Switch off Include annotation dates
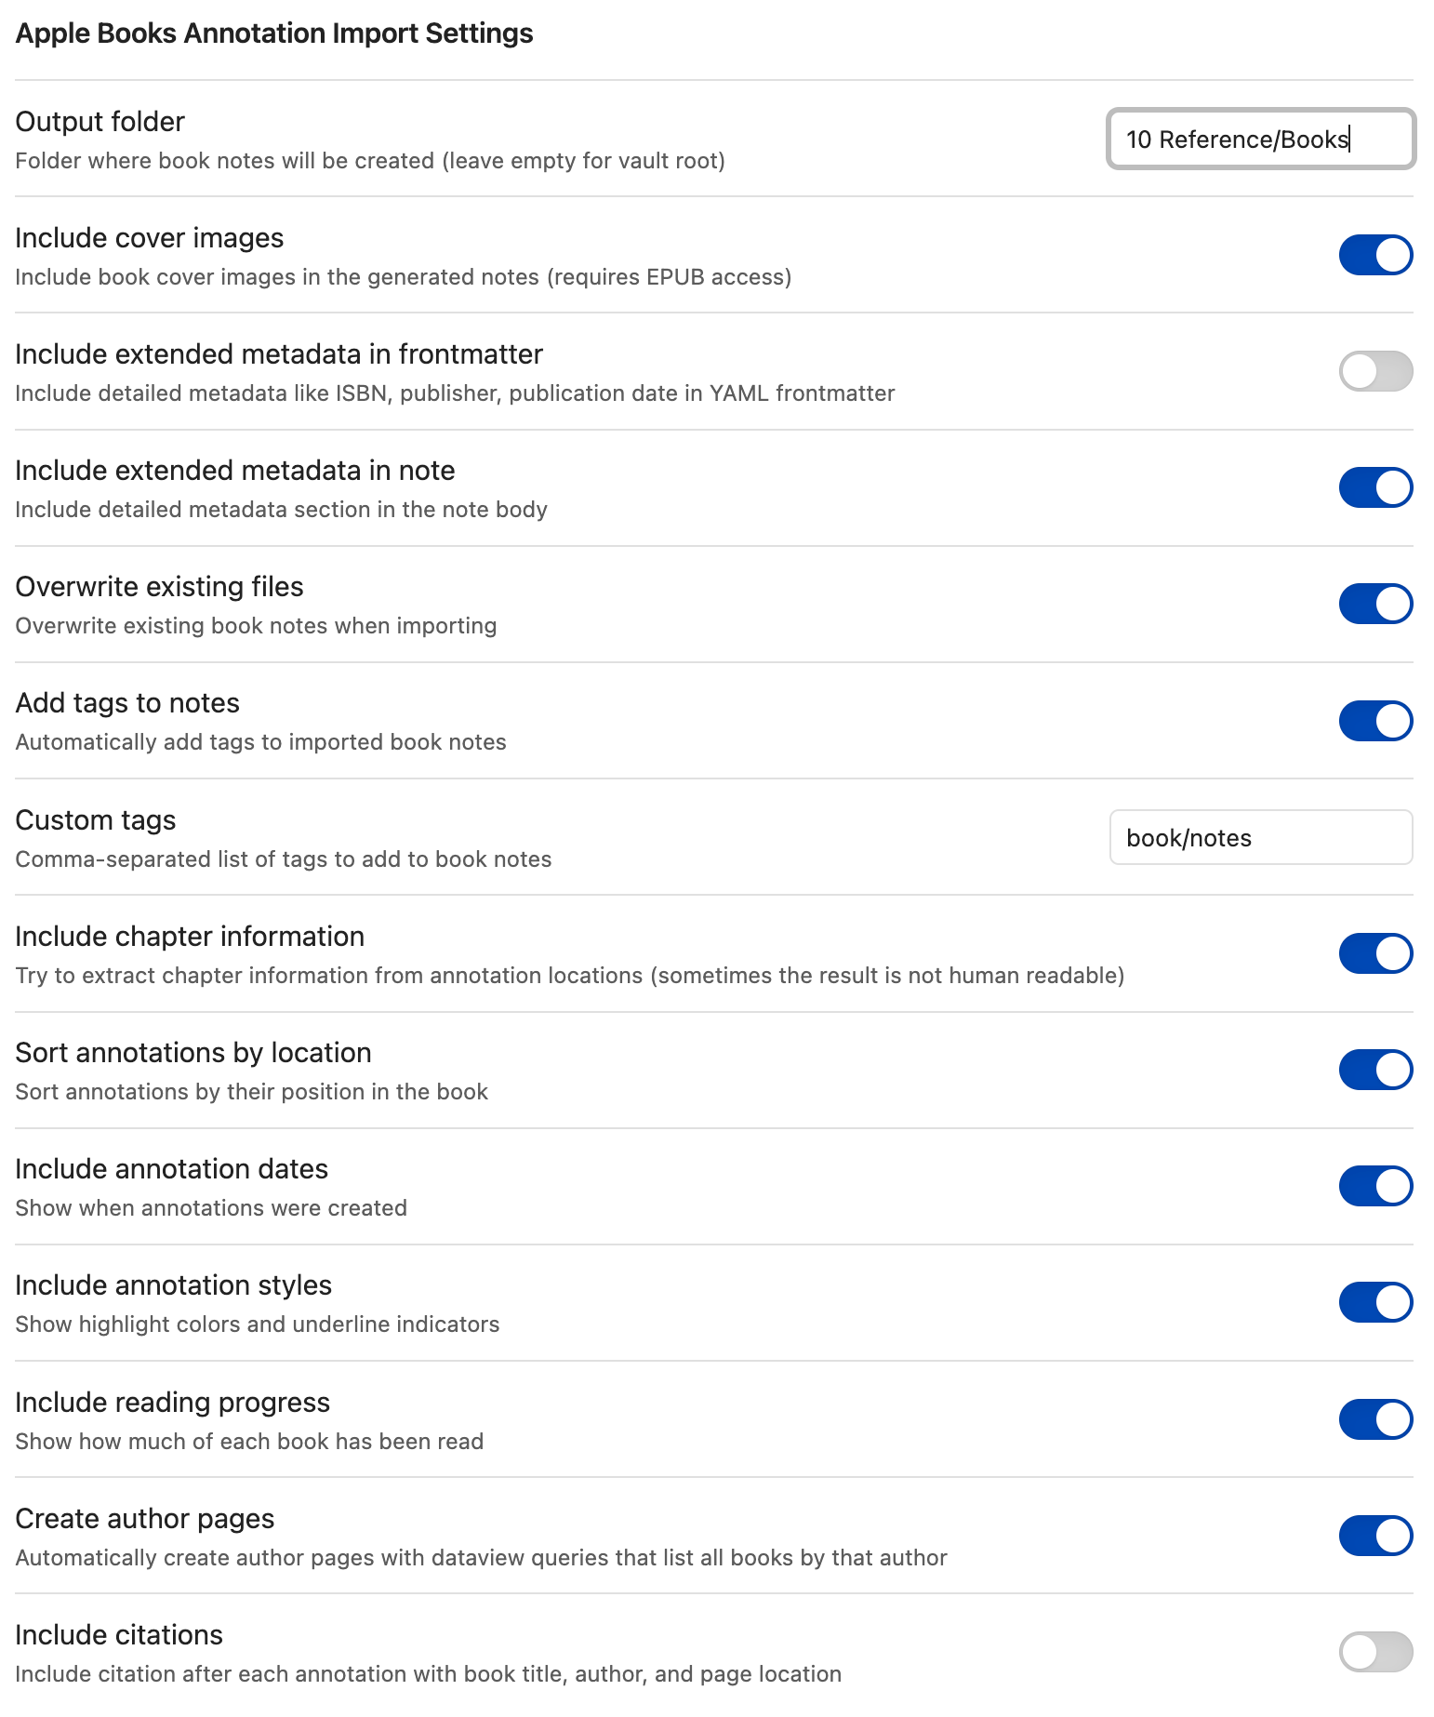The image size is (1434, 1717). point(1375,1186)
